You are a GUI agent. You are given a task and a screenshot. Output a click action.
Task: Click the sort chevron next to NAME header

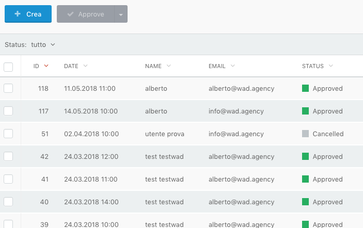pos(168,66)
